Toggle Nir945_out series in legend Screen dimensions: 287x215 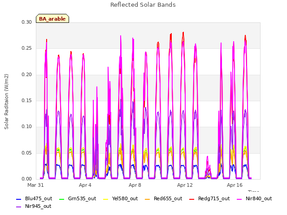pyautogui.click(x=34, y=206)
